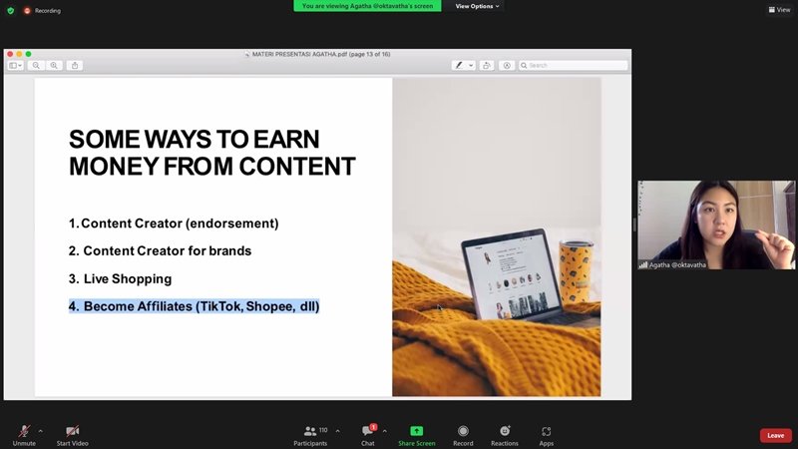Unmute the microphone
Image resolution: width=798 pixels, height=449 pixels.
(x=24, y=435)
